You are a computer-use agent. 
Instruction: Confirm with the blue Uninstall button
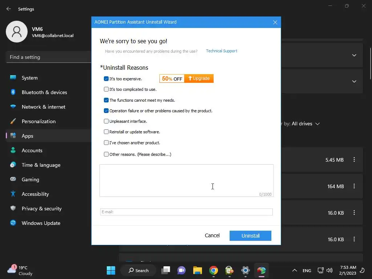point(250,236)
